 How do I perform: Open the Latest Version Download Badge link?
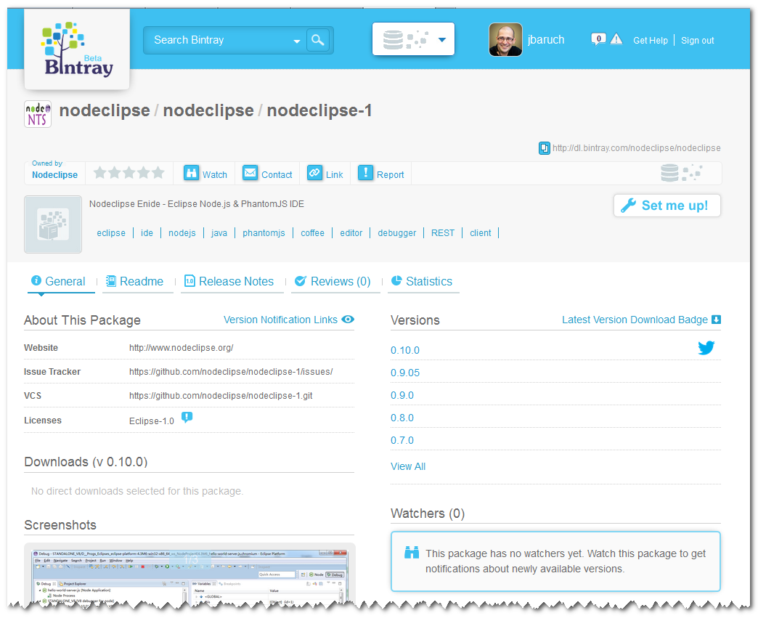[635, 320]
